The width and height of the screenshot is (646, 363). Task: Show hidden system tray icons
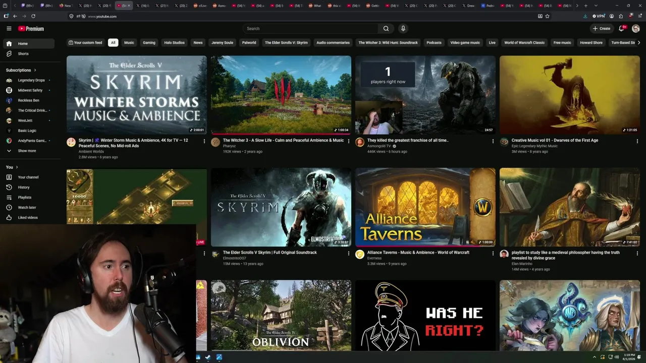pos(595,357)
